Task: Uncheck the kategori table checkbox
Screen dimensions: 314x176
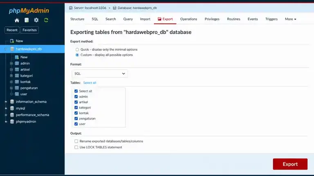Action: pos(76,108)
